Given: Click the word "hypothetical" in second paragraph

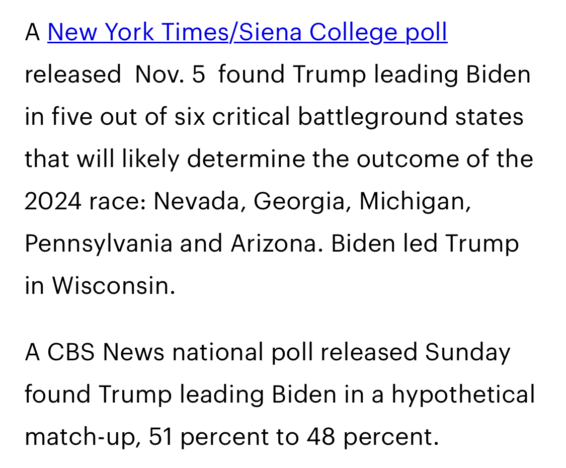Looking at the screenshot, I should click(463, 394).
